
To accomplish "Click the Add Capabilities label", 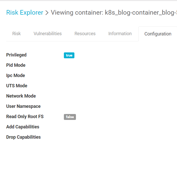I will (x=23, y=127).
